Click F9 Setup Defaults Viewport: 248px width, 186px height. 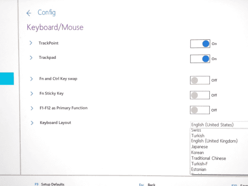[x=50, y=184]
